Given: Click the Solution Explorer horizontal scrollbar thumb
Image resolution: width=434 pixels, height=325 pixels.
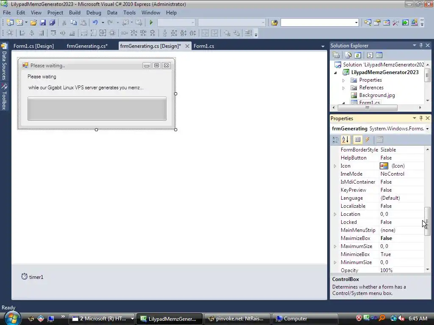Looking at the screenshot, I should [x=367, y=108].
